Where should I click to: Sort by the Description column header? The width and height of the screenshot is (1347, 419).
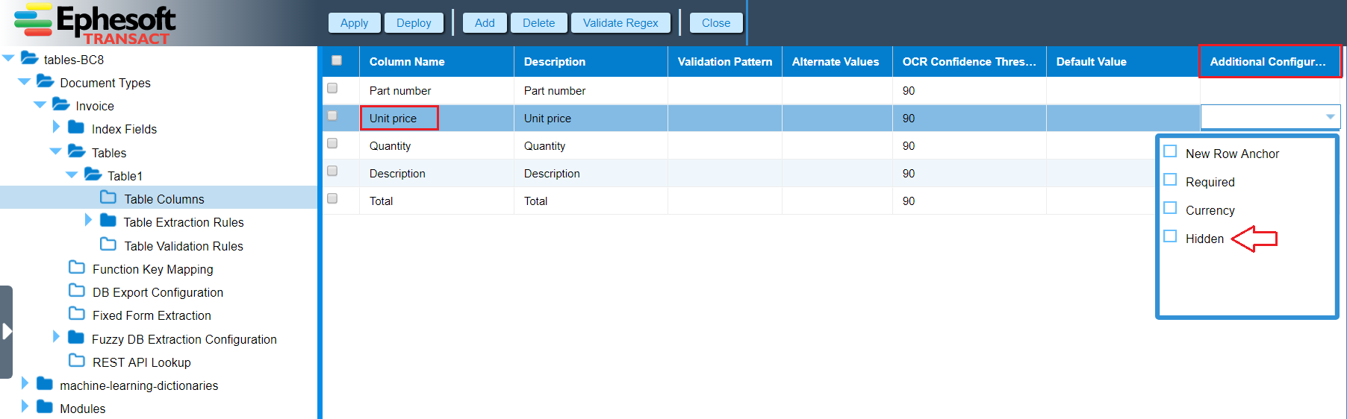591,62
